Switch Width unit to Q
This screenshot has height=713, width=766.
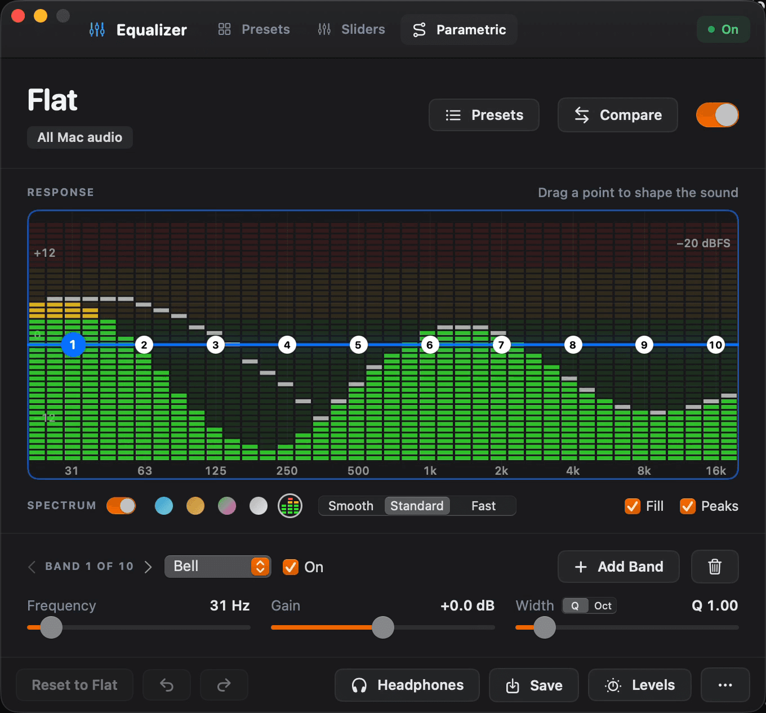(575, 605)
